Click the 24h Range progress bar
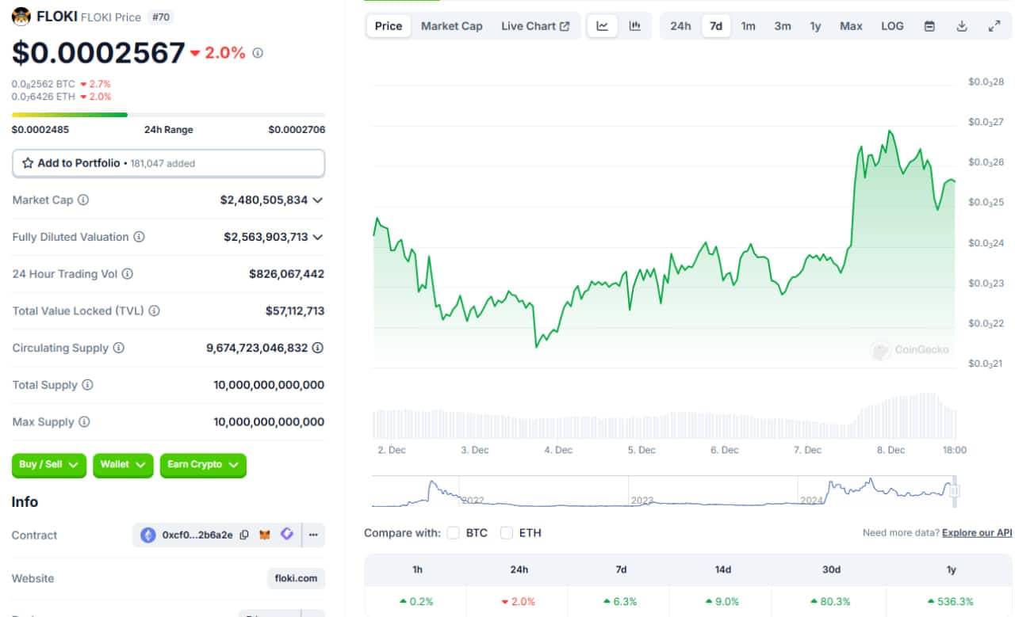The width and height of the screenshot is (1015, 617). click(168, 115)
